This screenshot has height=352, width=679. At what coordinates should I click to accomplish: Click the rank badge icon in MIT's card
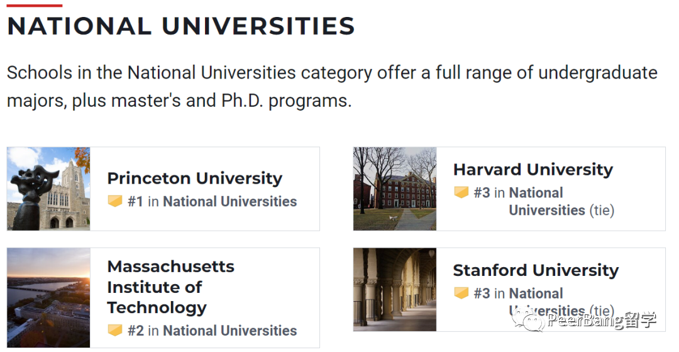click(115, 330)
